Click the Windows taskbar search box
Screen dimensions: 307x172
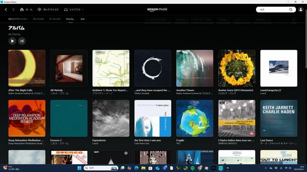pos(101,168)
